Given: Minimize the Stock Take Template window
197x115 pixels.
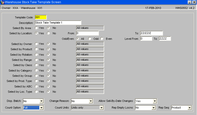Looking at the screenshot, I should pyautogui.click(x=190, y=2).
